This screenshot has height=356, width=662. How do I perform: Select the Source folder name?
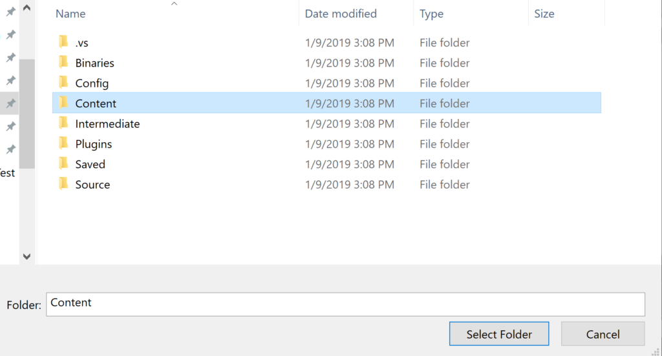click(92, 184)
